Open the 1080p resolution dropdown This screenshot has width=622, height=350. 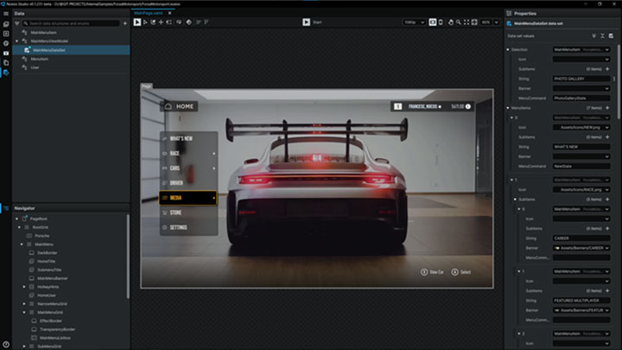click(413, 22)
